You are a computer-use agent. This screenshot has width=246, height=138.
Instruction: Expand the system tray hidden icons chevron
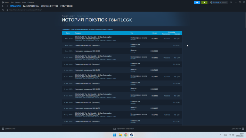point(220,135)
